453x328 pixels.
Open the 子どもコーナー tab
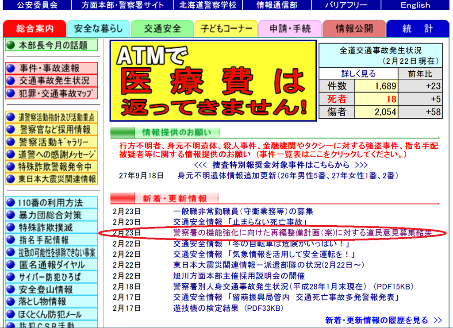[226, 29]
